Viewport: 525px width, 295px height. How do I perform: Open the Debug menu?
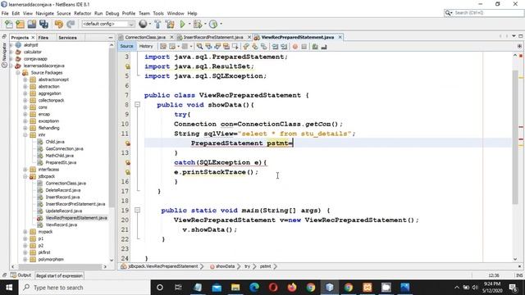pyautogui.click(x=112, y=13)
